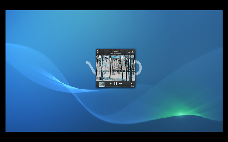This screenshot has height=142, width=228.
Task: Skip to the next track
Action: (120, 83)
